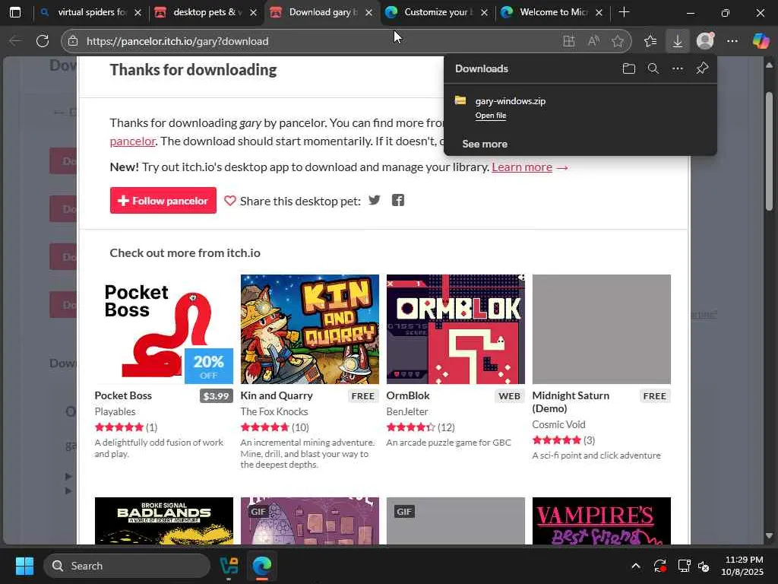The height and width of the screenshot is (584, 778).
Task: Toggle the Downloads toolbar icon
Action: click(677, 41)
